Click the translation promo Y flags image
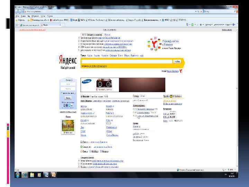The image size is (249, 187). 155,44
